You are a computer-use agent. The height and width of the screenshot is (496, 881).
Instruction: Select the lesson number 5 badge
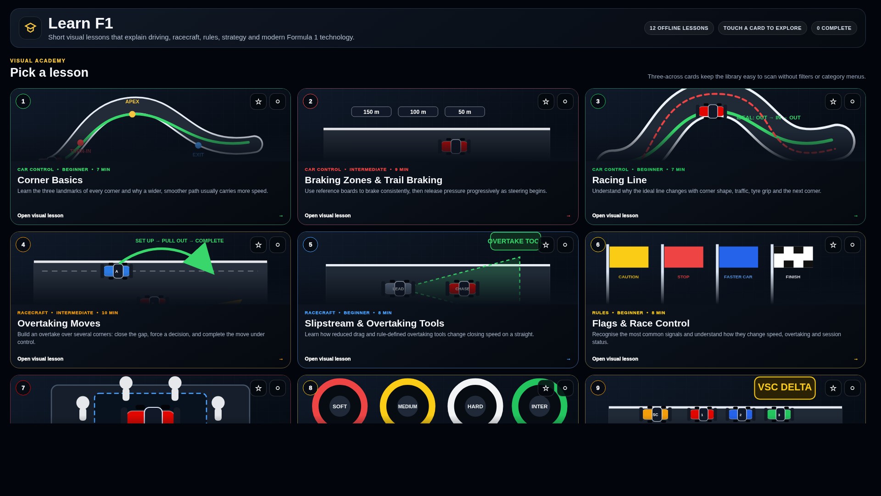[x=311, y=245]
